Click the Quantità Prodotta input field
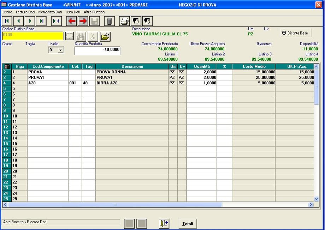 (97, 51)
